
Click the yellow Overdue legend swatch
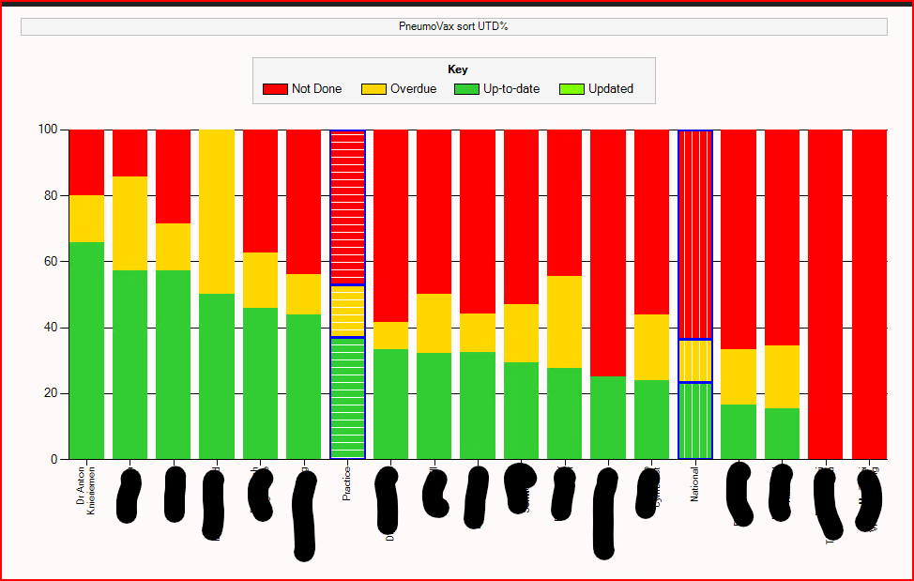click(x=373, y=89)
